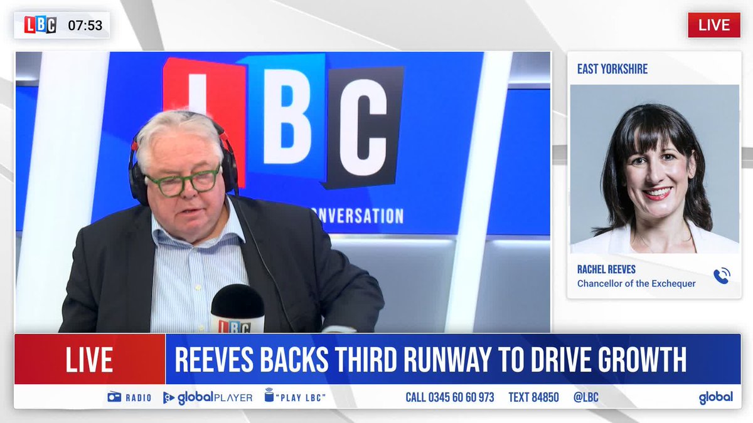
Task: Click TEXT 84850 in the footer
Action: [x=533, y=398]
